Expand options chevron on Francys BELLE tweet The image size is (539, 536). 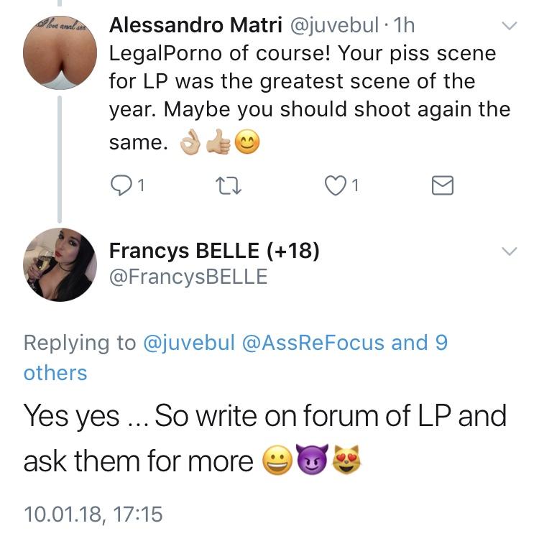(x=509, y=251)
